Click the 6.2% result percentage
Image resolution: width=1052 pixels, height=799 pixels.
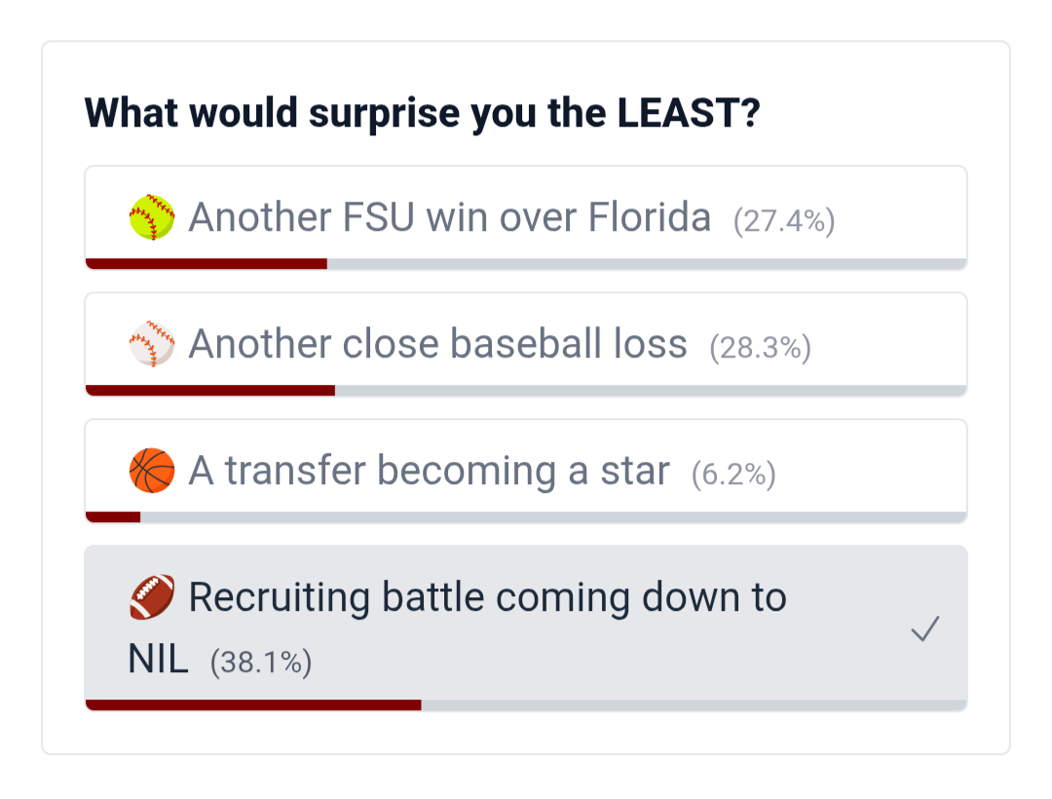(x=733, y=475)
